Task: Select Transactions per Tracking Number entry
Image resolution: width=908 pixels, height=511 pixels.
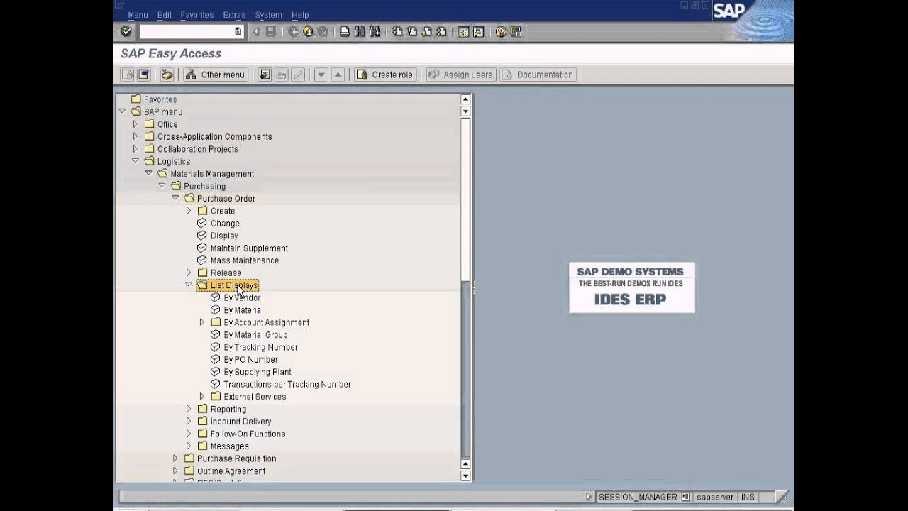Action: pyautogui.click(x=287, y=384)
